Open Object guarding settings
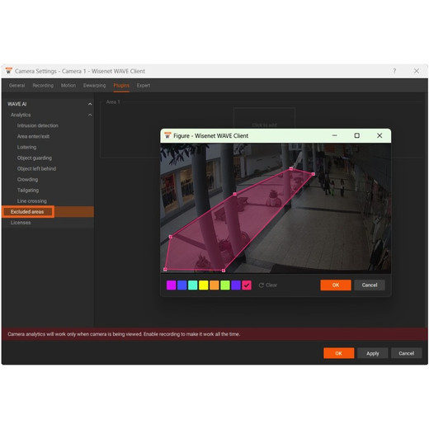 pyautogui.click(x=35, y=158)
